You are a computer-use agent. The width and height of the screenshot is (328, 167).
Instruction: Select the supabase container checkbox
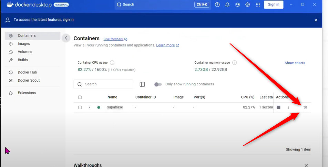(80, 107)
